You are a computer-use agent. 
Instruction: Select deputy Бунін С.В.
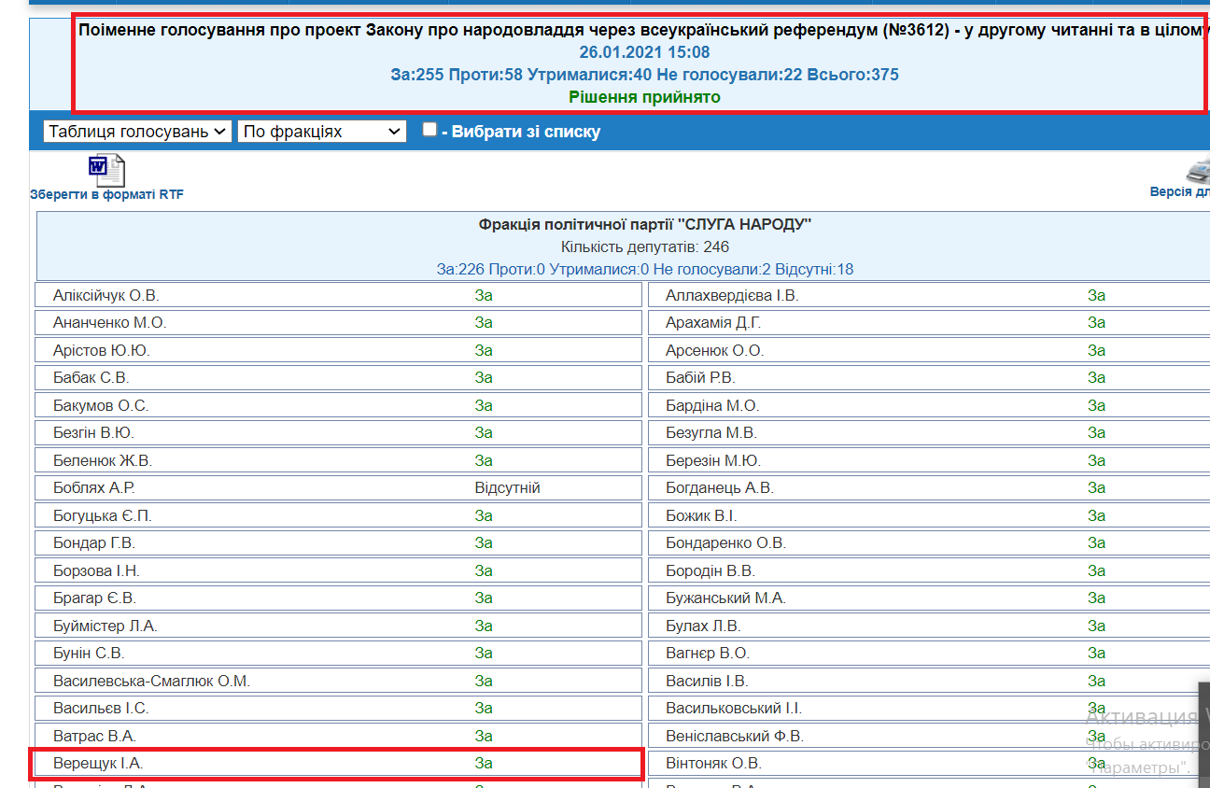[x=89, y=654]
